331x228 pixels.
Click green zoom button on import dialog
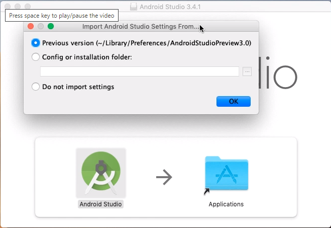[x=51, y=26]
